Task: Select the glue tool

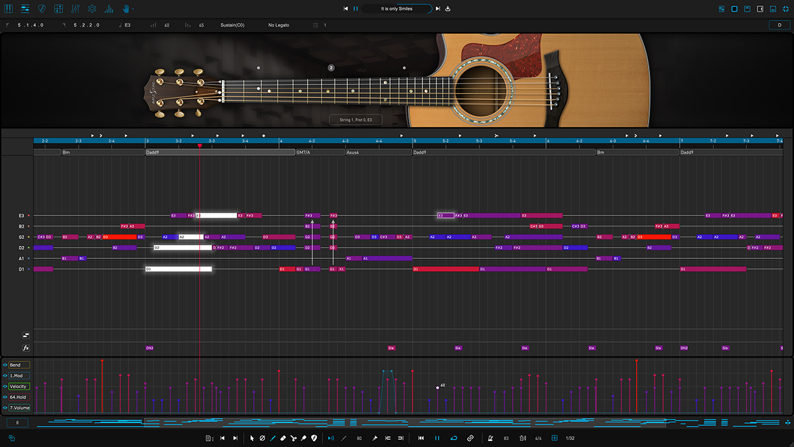Action: [303, 438]
